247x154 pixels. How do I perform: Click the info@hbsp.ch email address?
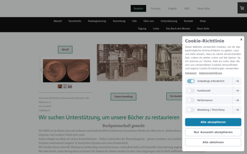tap(44, 110)
